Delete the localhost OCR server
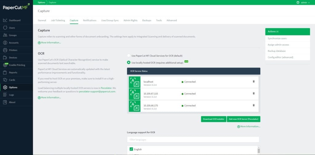The image size is (315, 155). pyautogui.click(x=253, y=81)
